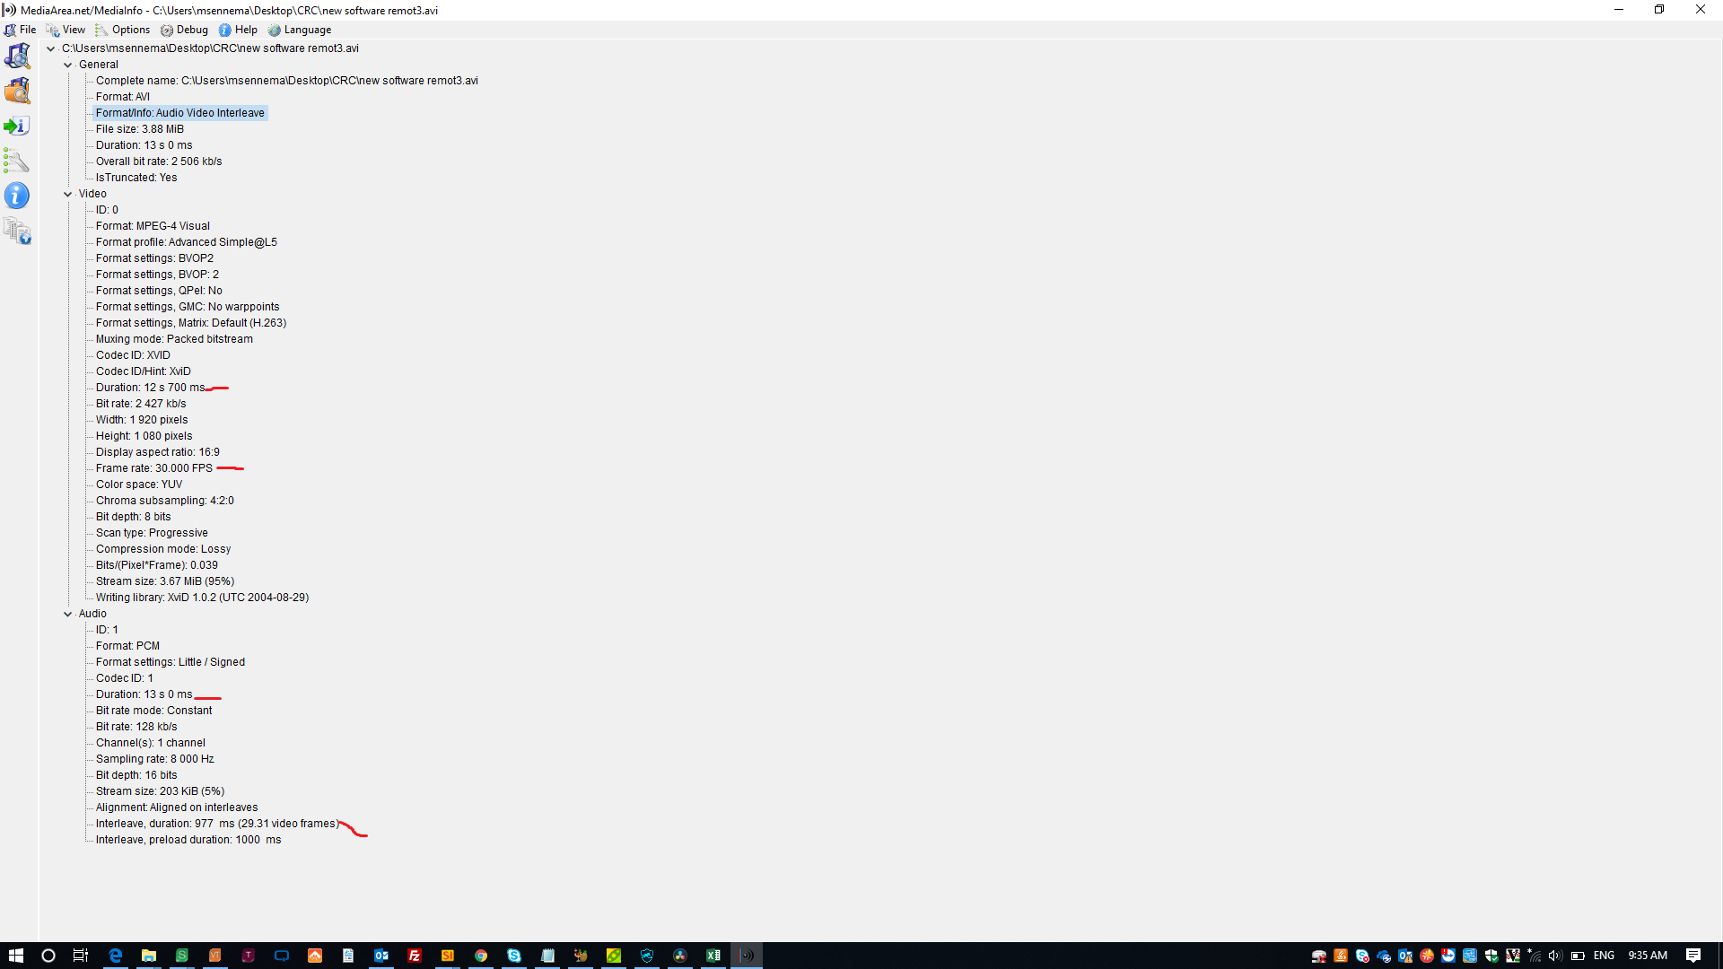Open the View menu
This screenshot has height=969, width=1723.
tap(66, 30)
